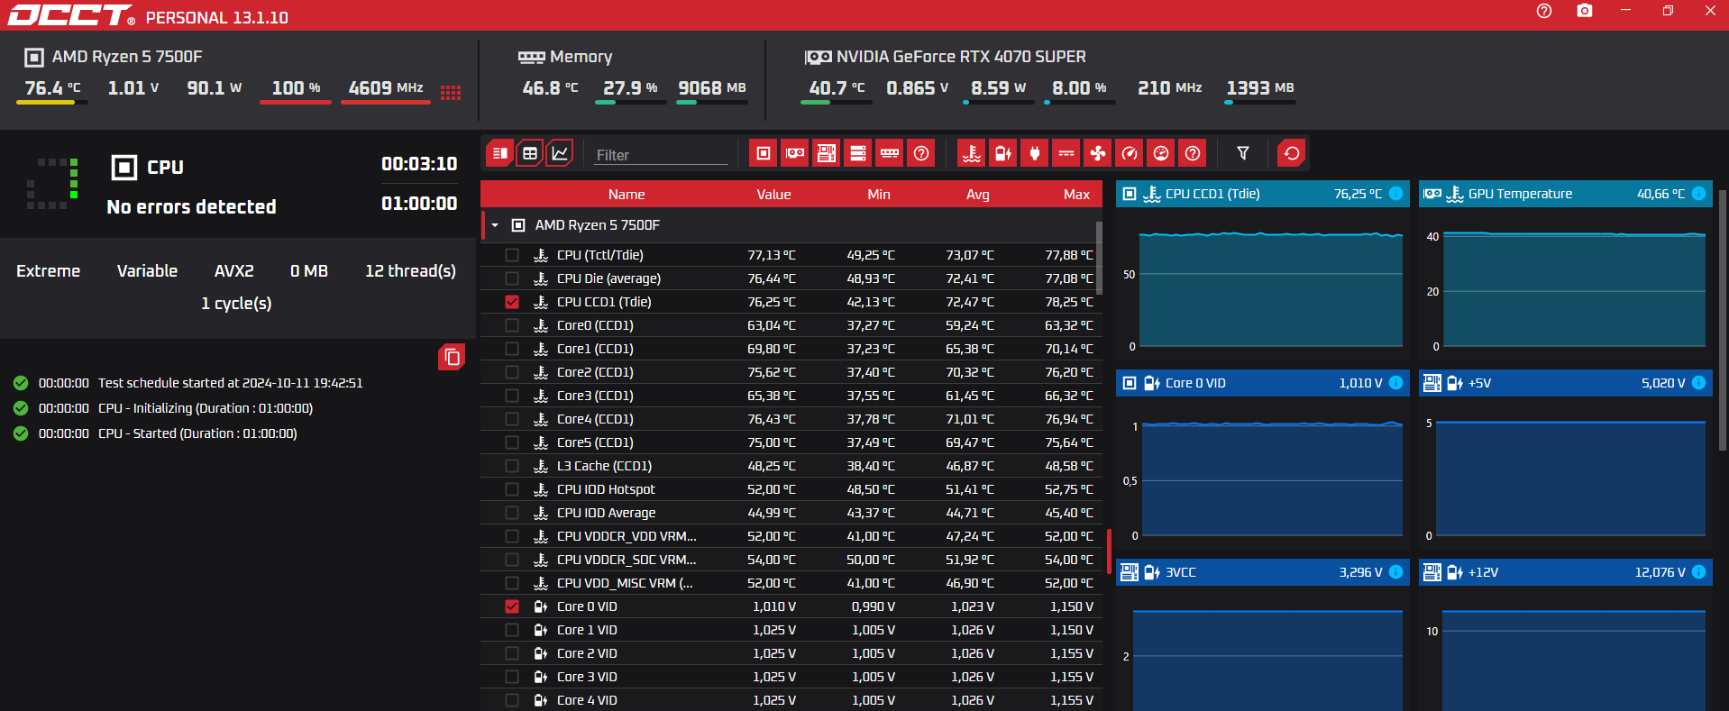This screenshot has width=1729, height=711.
Task: Click the 'Extreme' test setting
Action: point(49,271)
